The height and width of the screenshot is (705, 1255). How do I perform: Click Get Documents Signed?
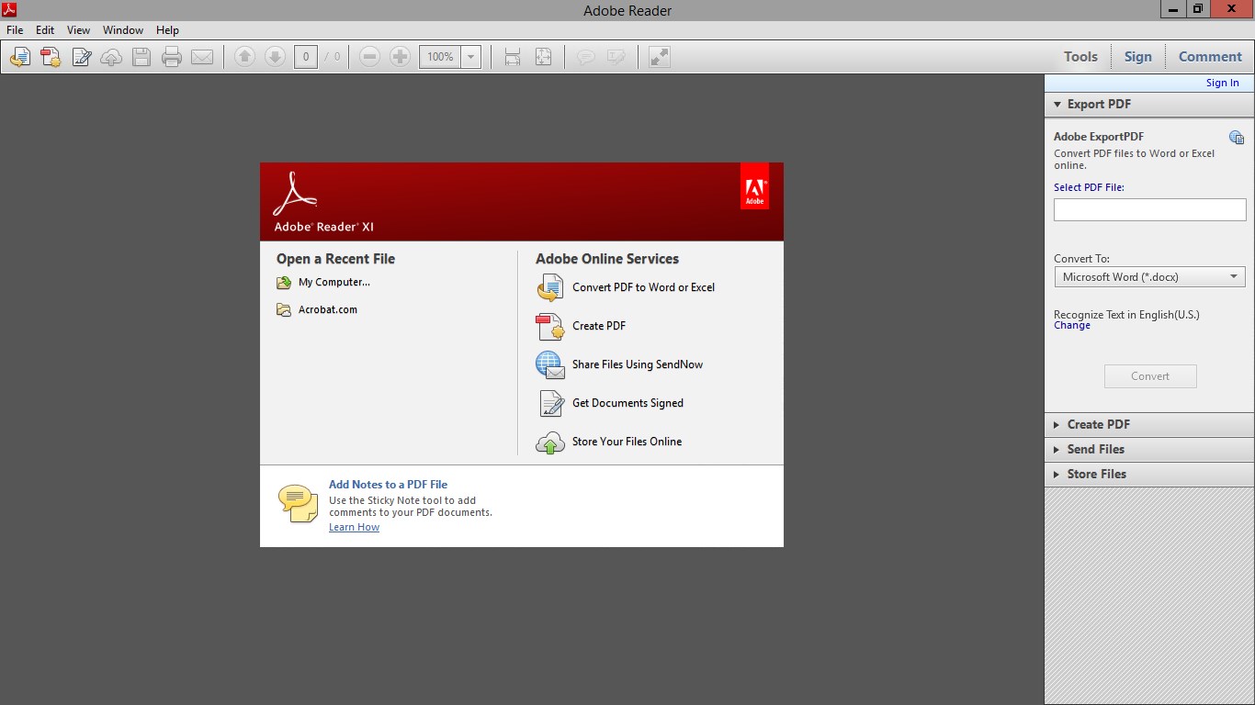tap(627, 404)
